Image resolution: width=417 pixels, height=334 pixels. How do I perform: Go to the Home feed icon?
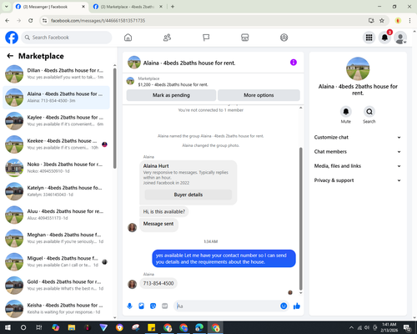(128, 38)
